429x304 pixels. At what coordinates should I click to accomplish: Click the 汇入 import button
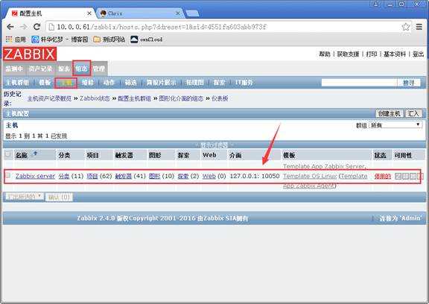point(413,113)
